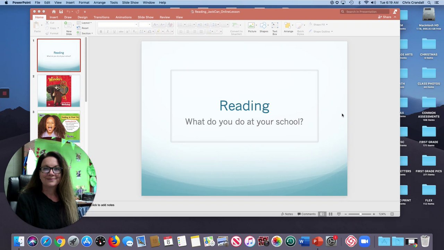
Task: Open the Arrange tool
Action: point(288,28)
